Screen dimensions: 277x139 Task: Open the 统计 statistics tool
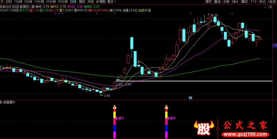click(x=235, y=2)
